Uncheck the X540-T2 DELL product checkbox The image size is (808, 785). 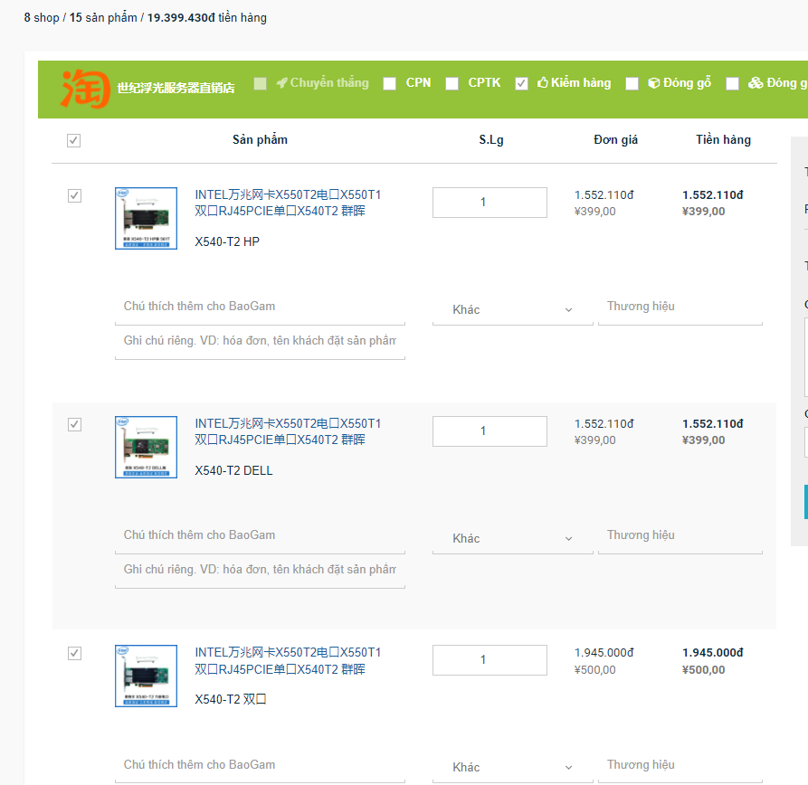point(75,424)
